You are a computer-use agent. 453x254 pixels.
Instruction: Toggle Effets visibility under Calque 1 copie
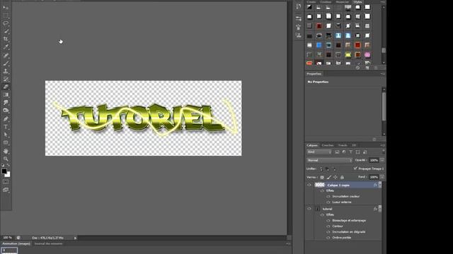pyautogui.click(x=322, y=190)
